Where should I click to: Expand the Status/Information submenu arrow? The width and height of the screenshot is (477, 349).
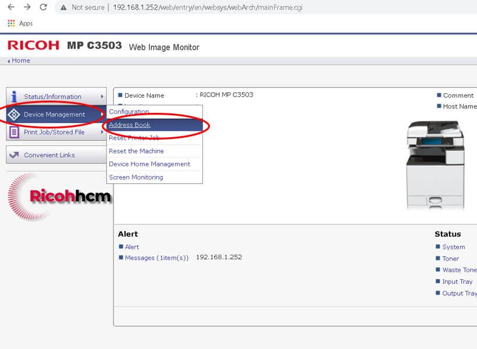click(x=102, y=97)
